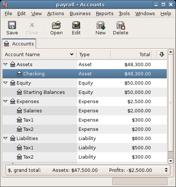Switch to the Accounts tab
The image size is (176, 187).
(x=19, y=44)
